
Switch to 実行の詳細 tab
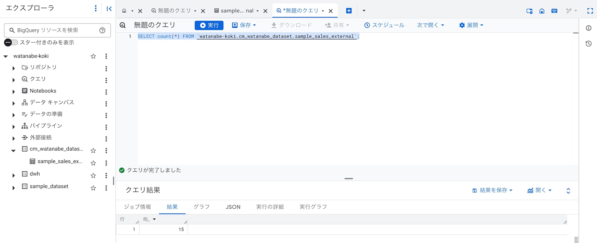click(x=270, y=207)
